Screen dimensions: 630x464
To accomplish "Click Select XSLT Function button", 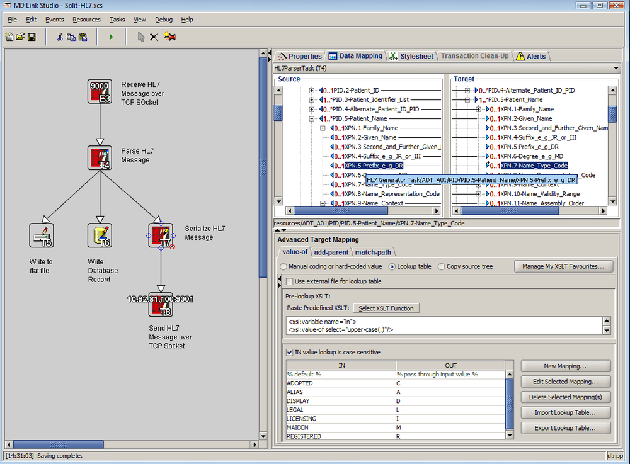I will point(386,308).
